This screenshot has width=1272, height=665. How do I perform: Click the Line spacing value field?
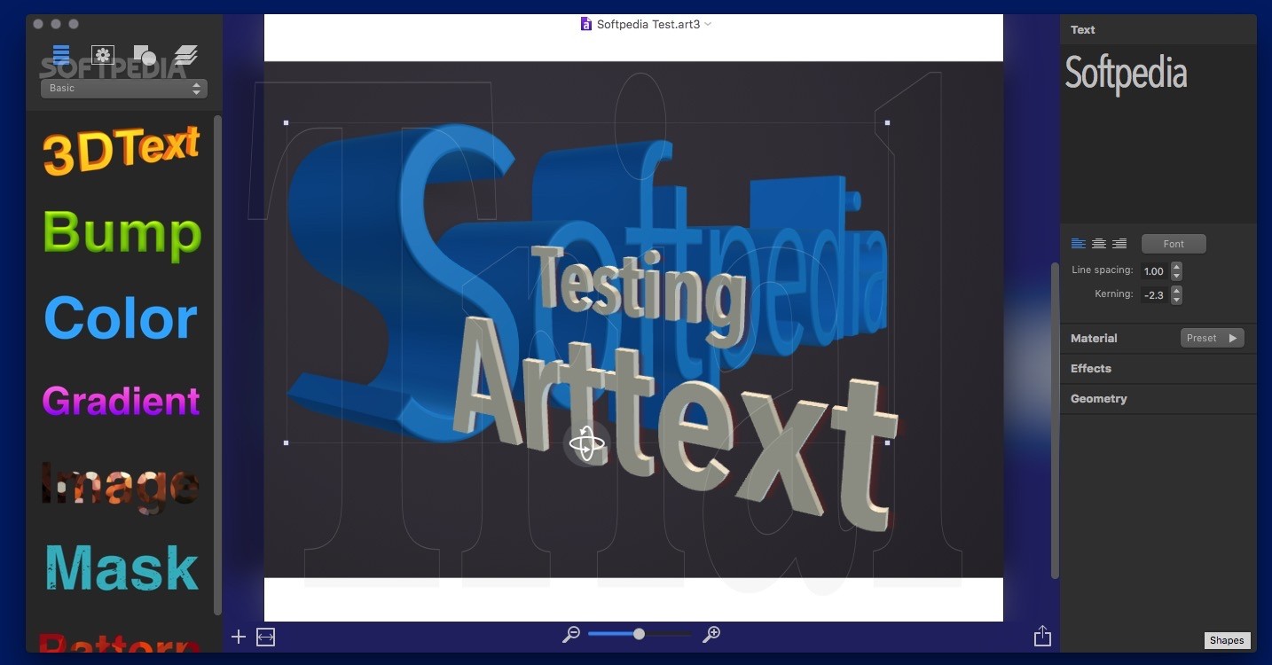(x=1154, y=271)
